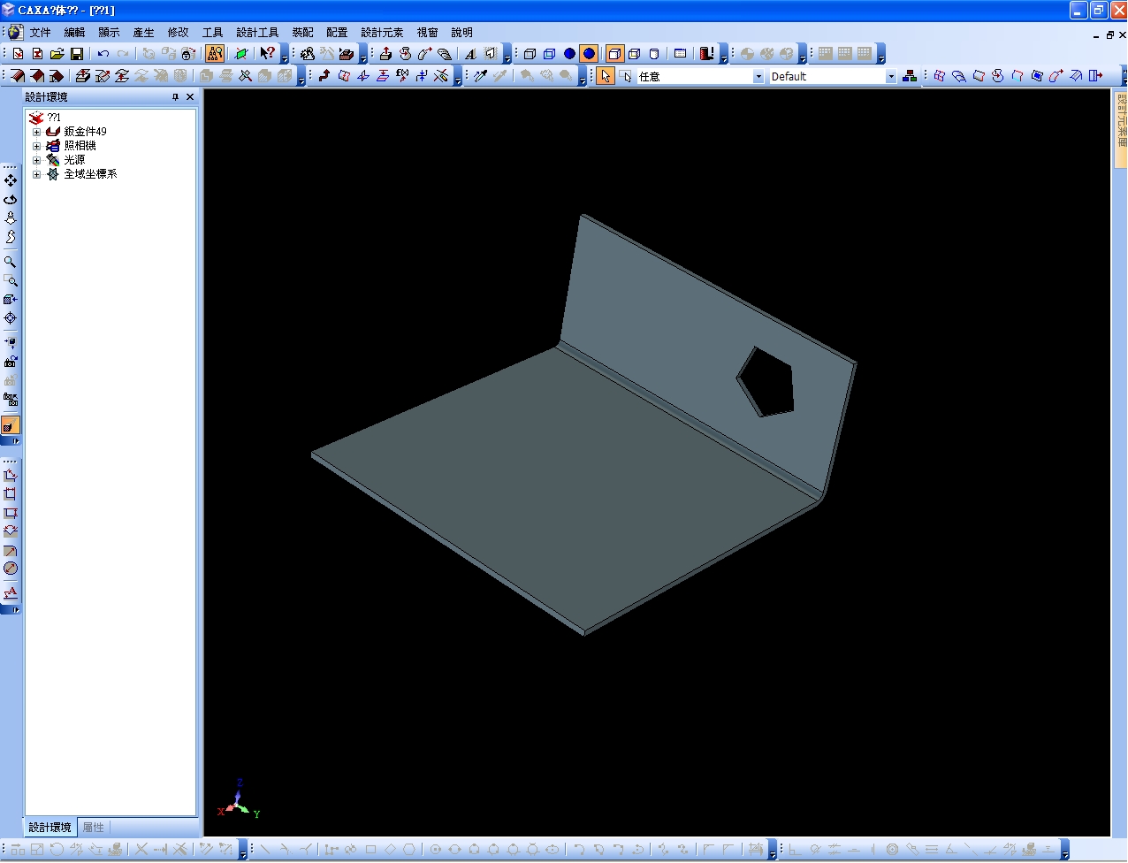Screen dimensions: 1128x863
Task: Expand the 鈑金件49 tree node
Action: click(x=37, y=132)
